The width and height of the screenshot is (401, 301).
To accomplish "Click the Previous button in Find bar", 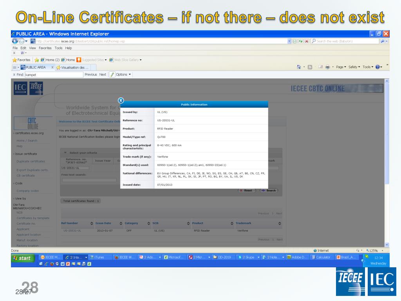I will pos(90,74).
